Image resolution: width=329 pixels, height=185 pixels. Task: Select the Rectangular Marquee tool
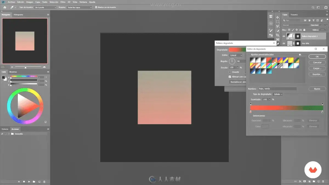(277, 22)
